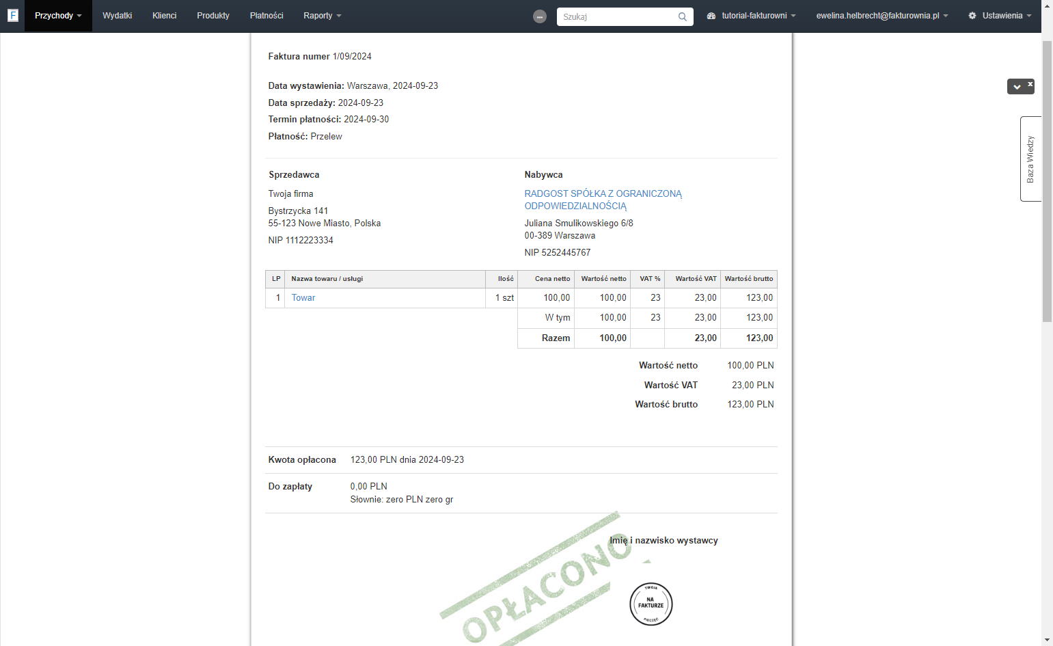Click the tutorial-fakturowni account palette icon
1053x646 pixels.
(x=711, y=16)
